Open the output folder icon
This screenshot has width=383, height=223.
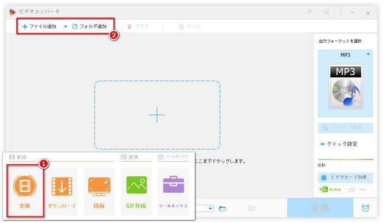[x=223, y=208]
